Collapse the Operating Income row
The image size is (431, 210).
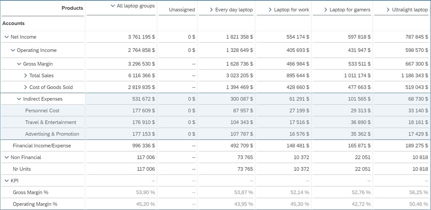click(13, 50)
